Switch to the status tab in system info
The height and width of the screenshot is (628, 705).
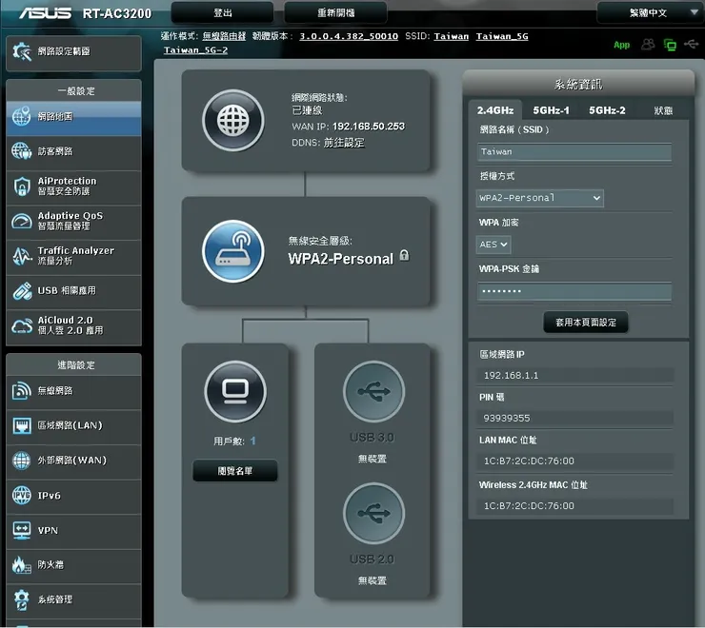click(x=663, y=110)
